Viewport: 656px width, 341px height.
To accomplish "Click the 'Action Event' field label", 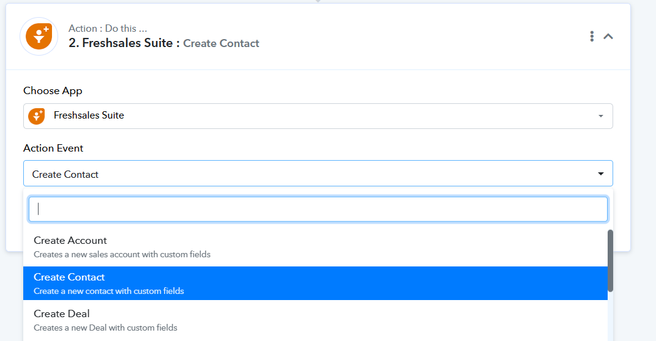I will coord(53,148).
